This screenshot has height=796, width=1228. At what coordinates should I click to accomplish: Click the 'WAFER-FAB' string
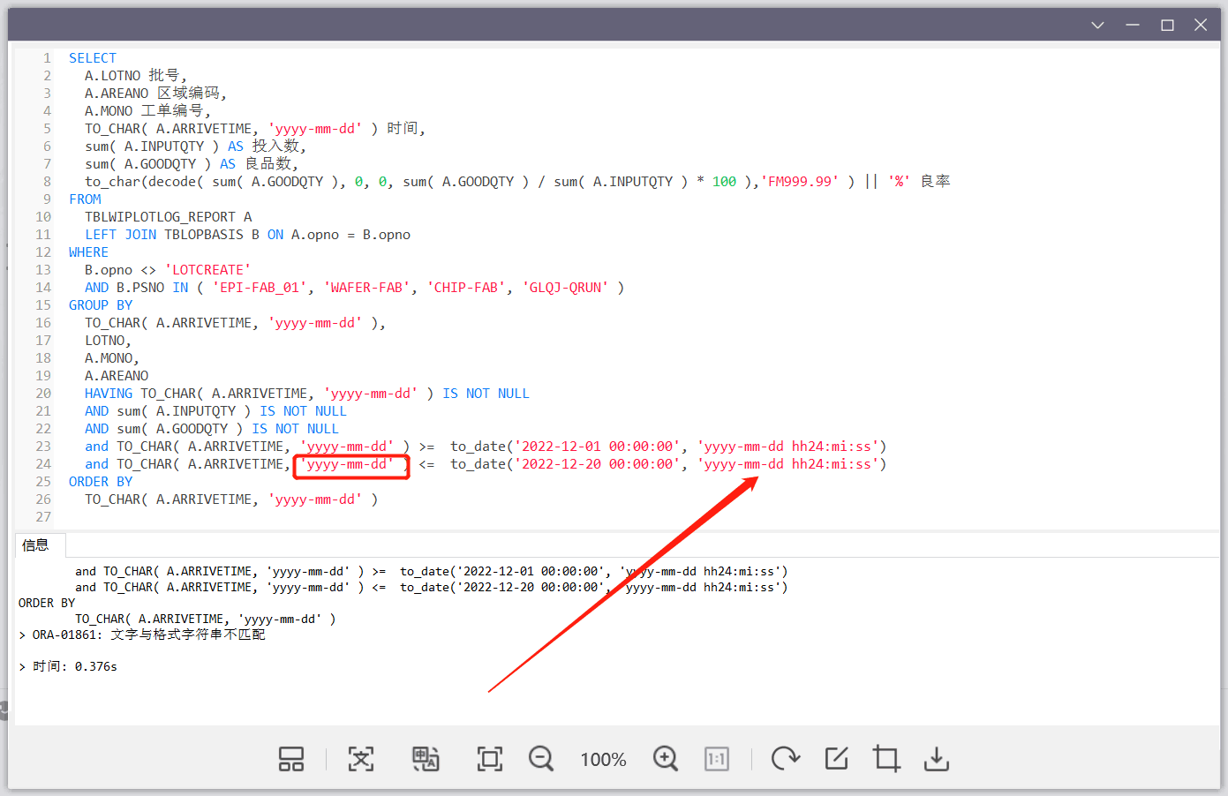[x=367, y=288]
